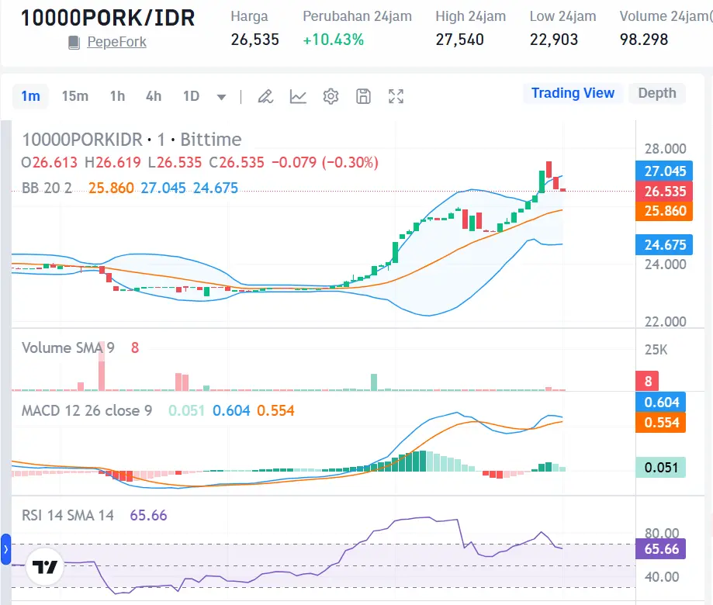Switch to the Depth tab
This screenshot has height=605, width=713.
[x=656, y=93]
